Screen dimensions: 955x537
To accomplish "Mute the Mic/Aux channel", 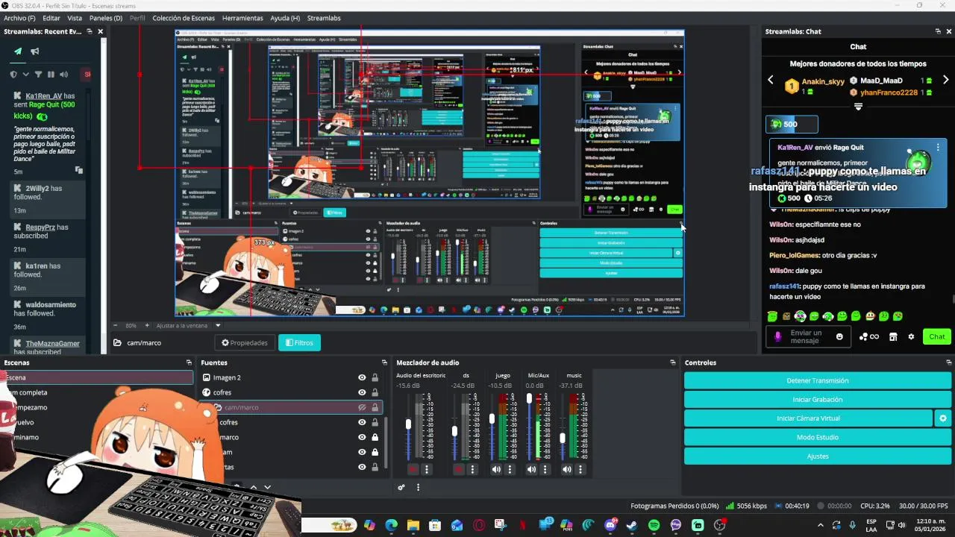I will pyautogui.click(x=531, y=469).
